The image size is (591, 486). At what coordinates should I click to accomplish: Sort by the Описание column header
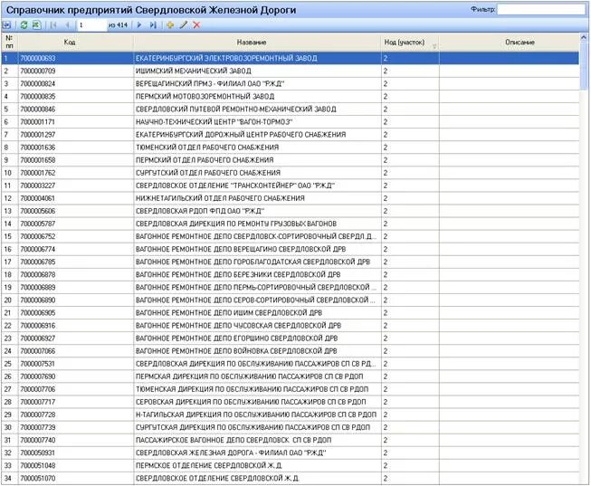coord(510,43)
